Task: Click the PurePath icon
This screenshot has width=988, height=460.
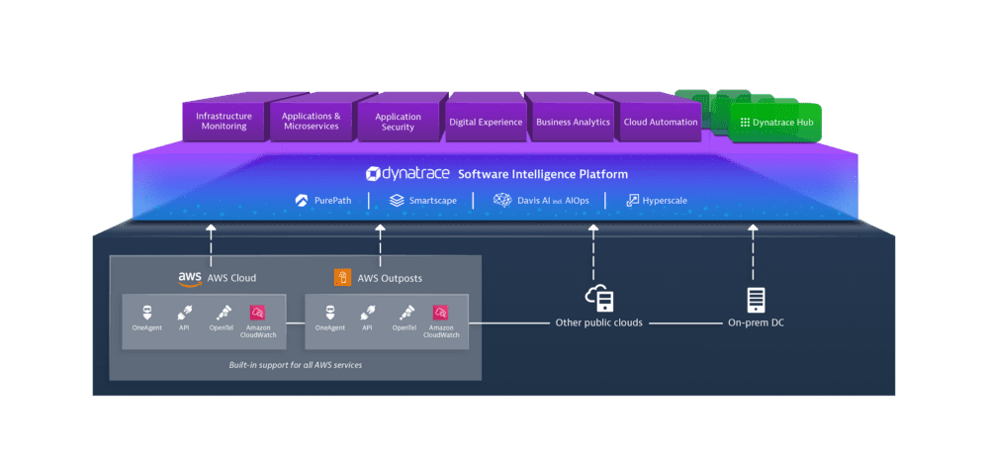Action: (x=302, y=201)
